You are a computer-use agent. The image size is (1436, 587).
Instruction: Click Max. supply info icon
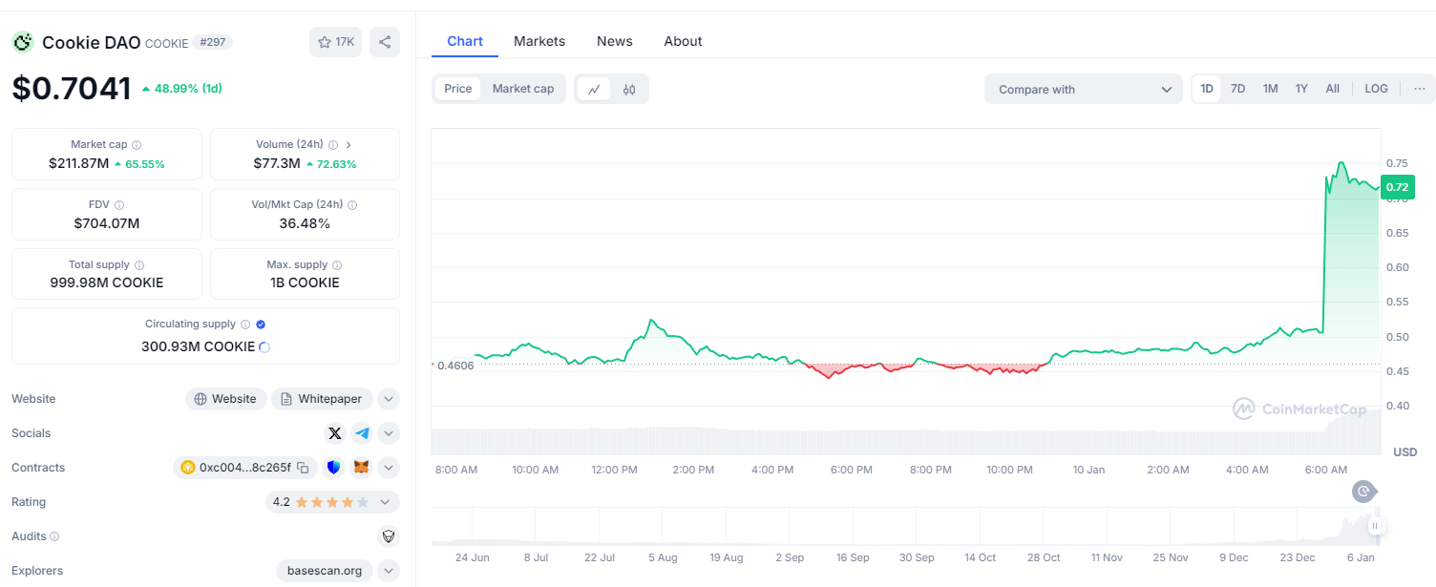coord(337,265)
